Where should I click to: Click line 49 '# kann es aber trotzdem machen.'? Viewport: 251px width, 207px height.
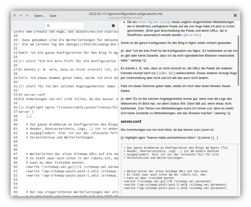tap(56, 163)
